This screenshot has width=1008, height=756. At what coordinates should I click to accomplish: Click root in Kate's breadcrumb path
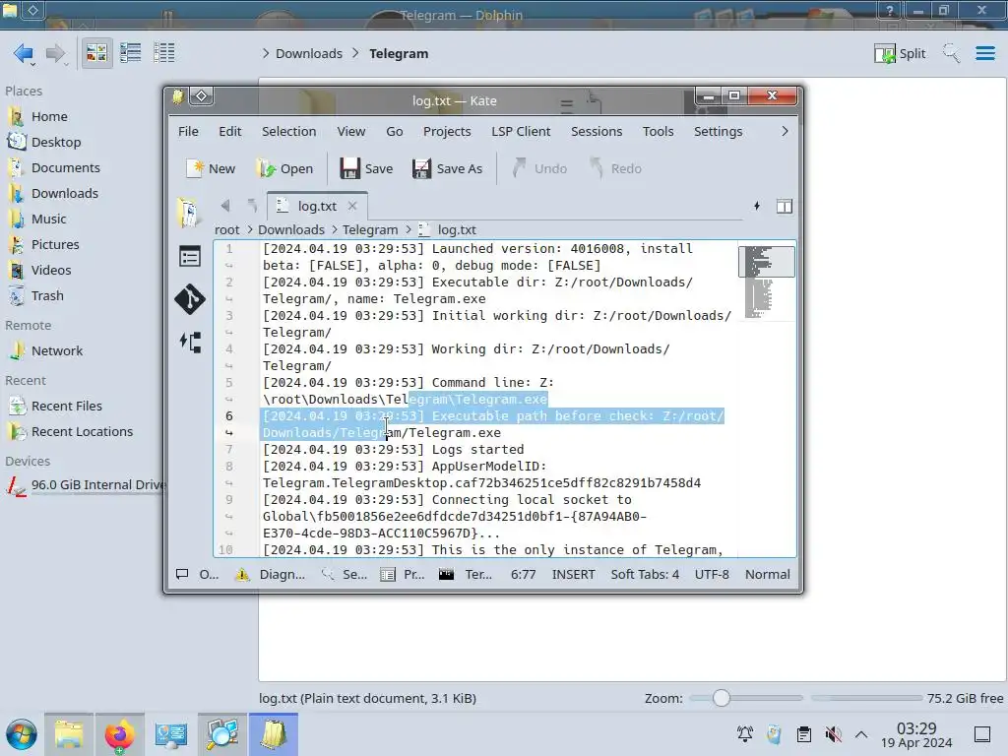(227, 229)
